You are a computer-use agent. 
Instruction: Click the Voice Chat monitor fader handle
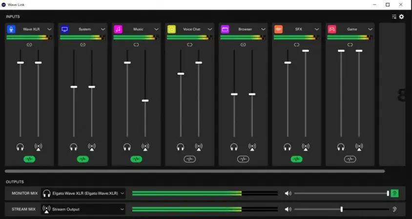click(181, 74)
